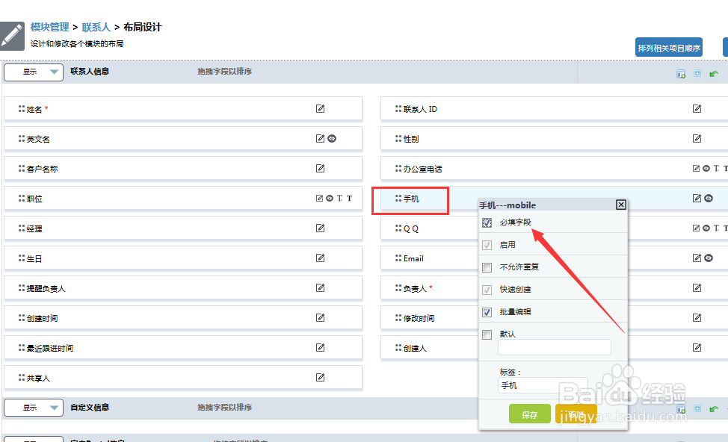Viewport: 728px width, 442px height.
Task: Select the 手机 field row
Action: pos(555,199)
